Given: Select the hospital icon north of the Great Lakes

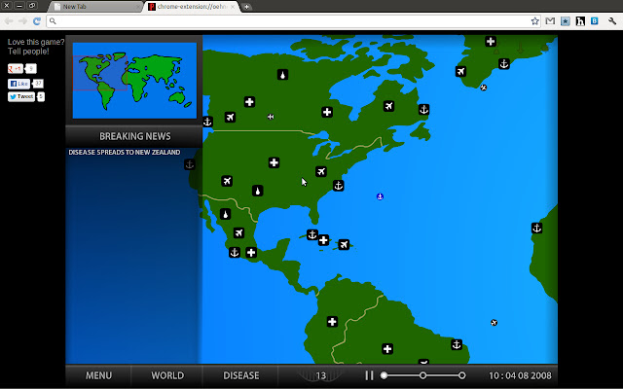Looking at the screenshot, I should coord(327,113).
